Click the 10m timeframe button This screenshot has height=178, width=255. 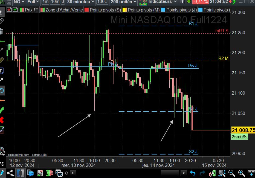[55, 2]
